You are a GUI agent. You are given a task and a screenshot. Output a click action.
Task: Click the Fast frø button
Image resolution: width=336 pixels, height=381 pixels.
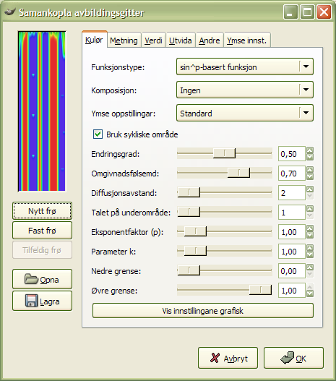click(x=42, y=230)
